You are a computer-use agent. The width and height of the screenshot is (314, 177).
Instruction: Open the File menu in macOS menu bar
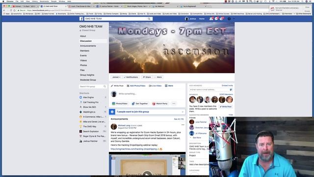coord(17,1)
